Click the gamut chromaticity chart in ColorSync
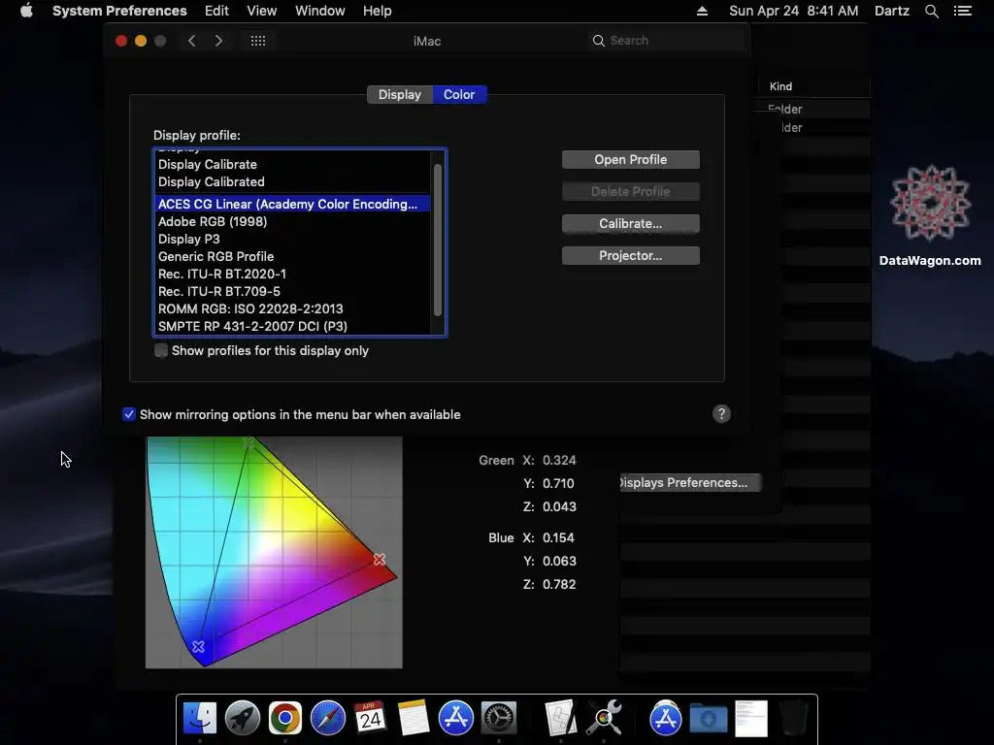The image size is (994, 745). coord(274,552)
